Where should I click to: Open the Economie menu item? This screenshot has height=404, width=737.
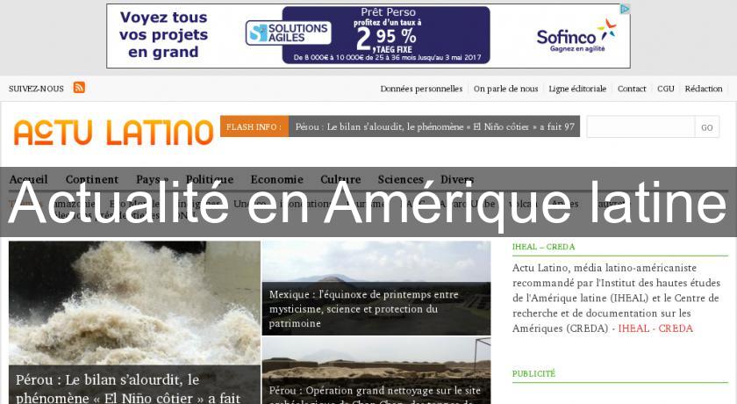click(277, 179)
